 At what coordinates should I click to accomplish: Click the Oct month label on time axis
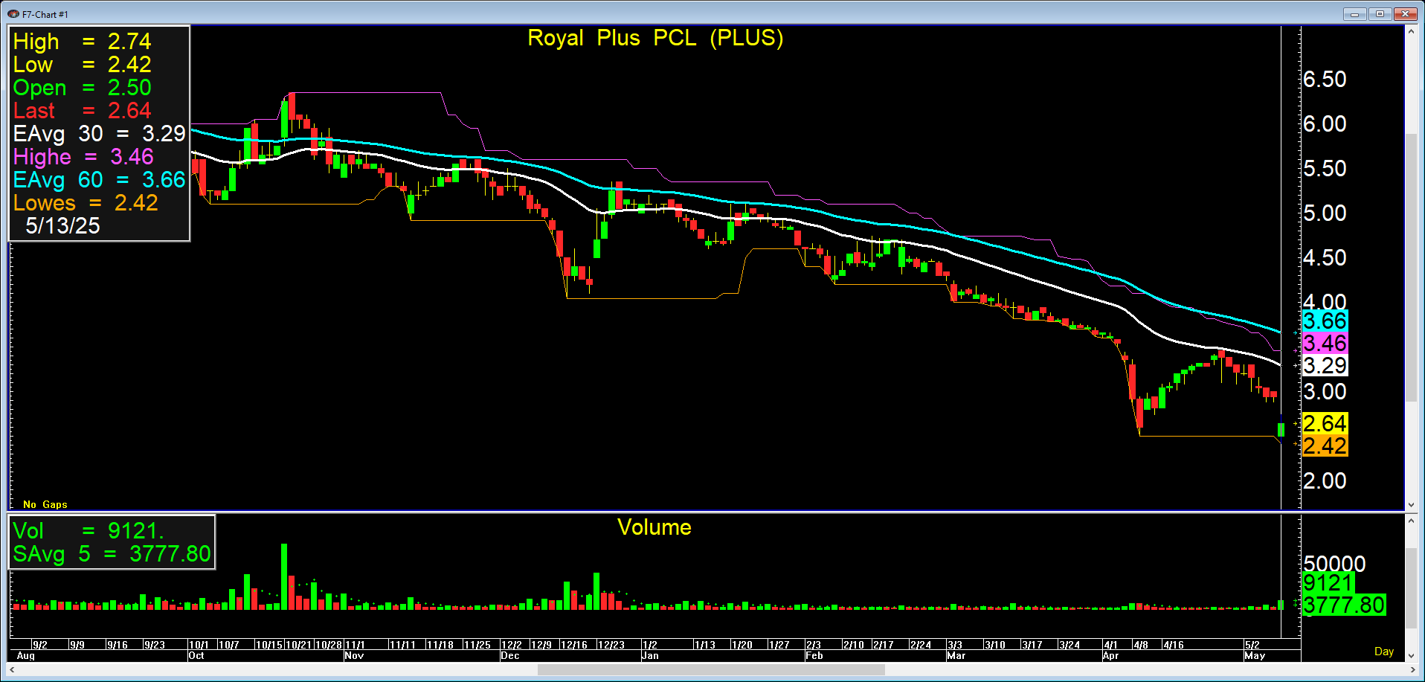click(196, 655)
